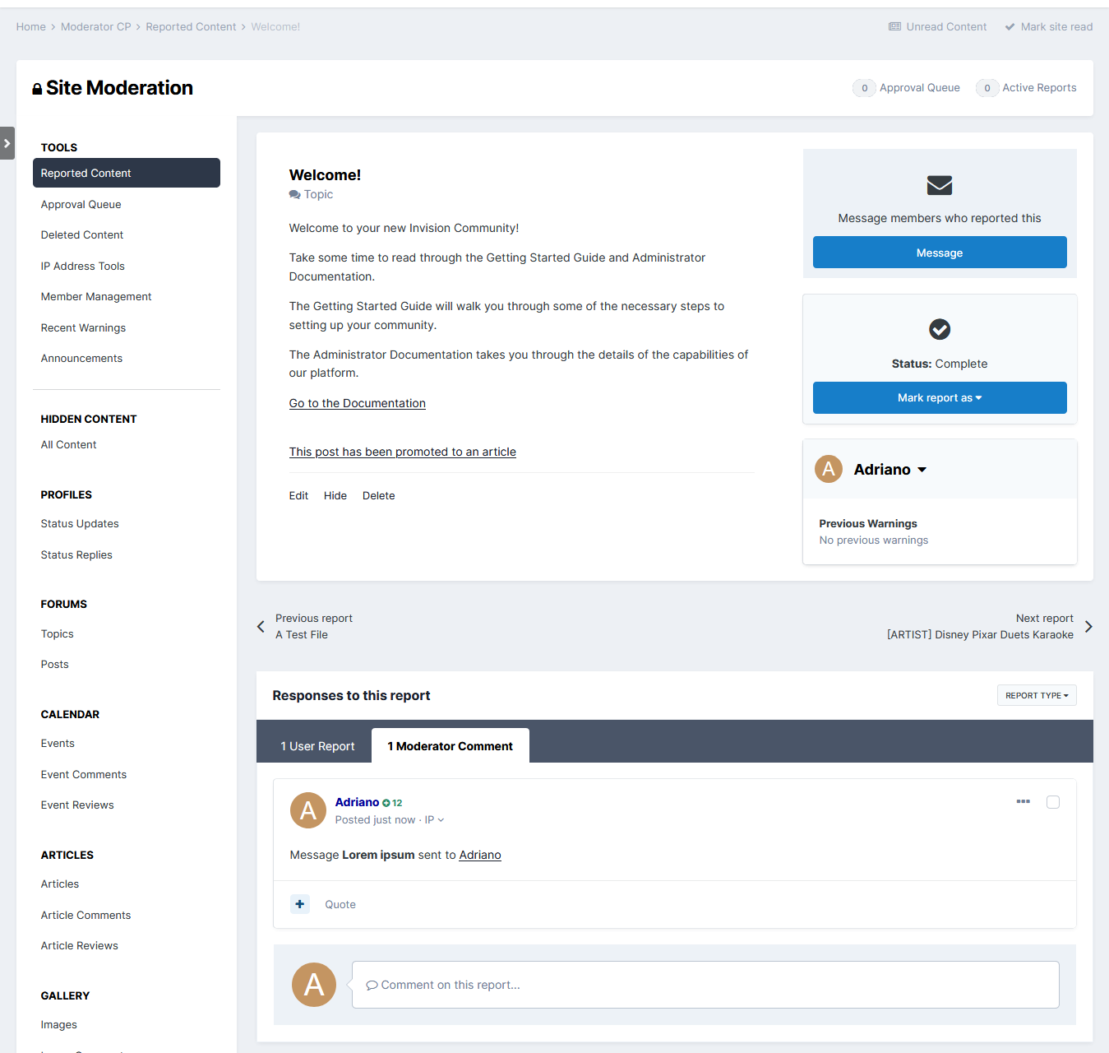Expand the IP dropdown on the comment

(434, 820)
